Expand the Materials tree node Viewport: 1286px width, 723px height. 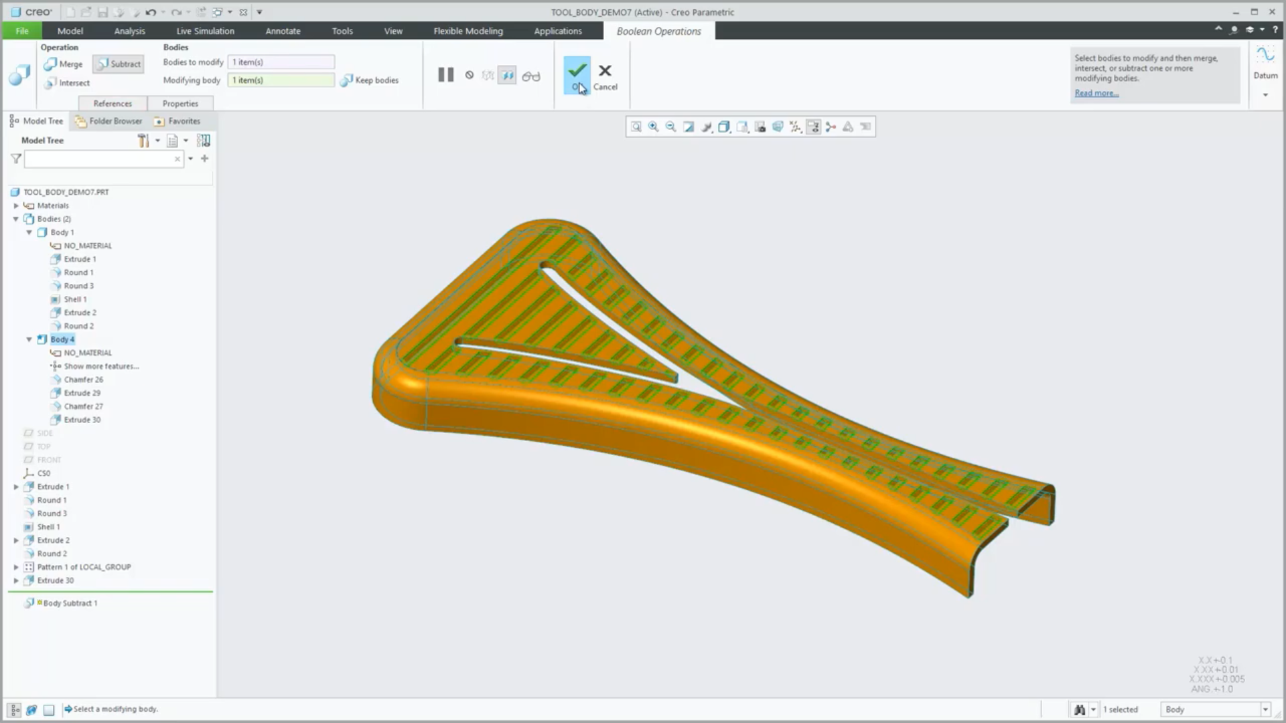point(16,206)
